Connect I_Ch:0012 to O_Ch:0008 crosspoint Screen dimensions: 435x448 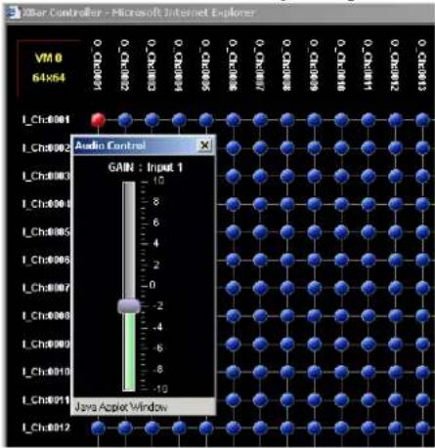tap(287, 428)
